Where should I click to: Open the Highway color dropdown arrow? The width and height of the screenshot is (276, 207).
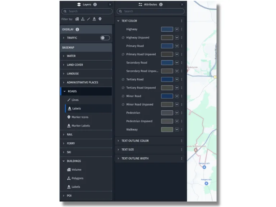pyautogui.click(x=177, y=29)
